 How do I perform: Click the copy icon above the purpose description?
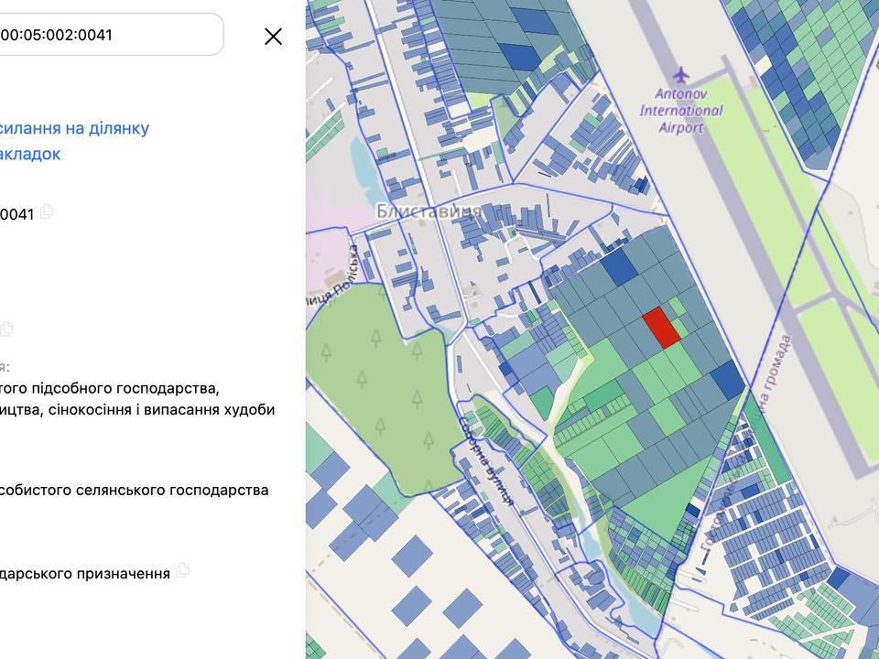click(7, 329)
